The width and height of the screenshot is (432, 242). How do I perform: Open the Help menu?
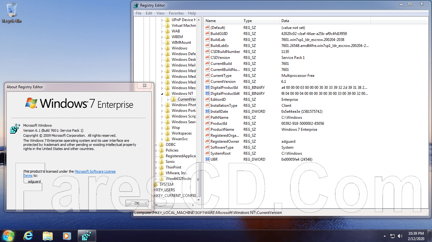click(192, 13)
